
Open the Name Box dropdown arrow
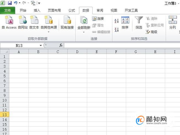pos(41,45)
